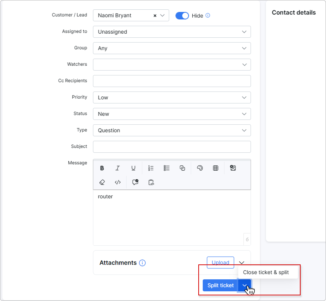Click the link insert icon in toolbar
Screen dimensions: 326x301
point(182,168)
